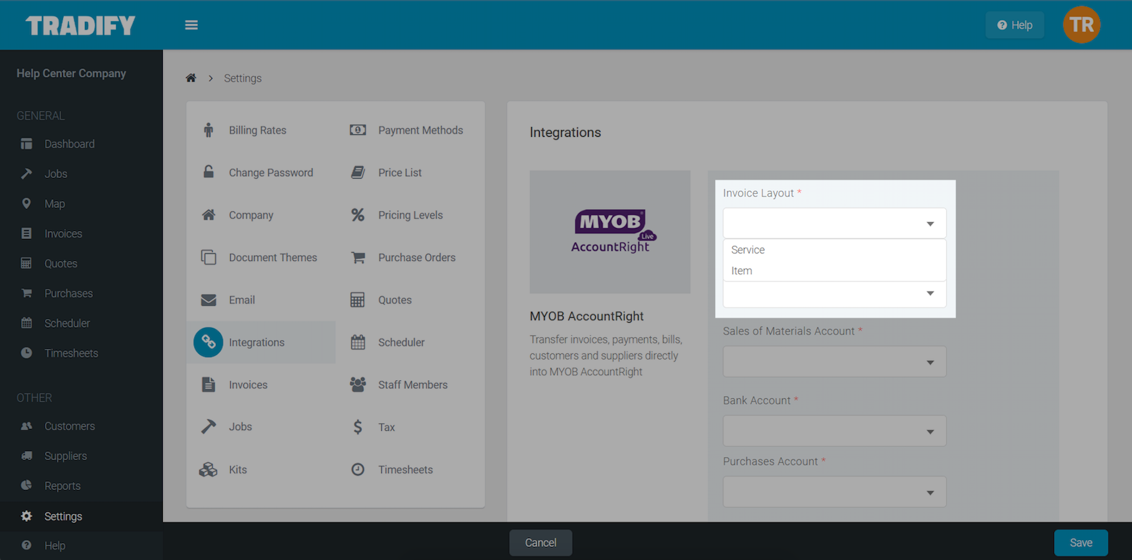Open Customers in the sidebar
Viewport: 1132px width, 560px height.
(x=69, y=426)
